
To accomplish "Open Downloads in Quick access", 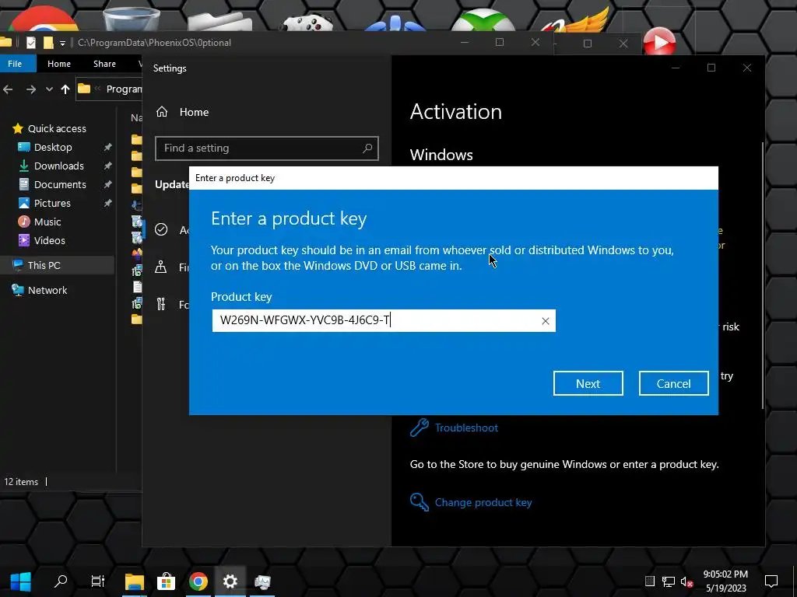I will click(58, 166).
